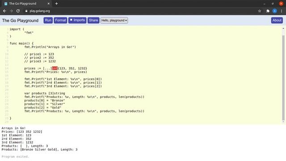Bookmark this page with the star icon
The width and height of the screenshot is (286, 161).
260,11
